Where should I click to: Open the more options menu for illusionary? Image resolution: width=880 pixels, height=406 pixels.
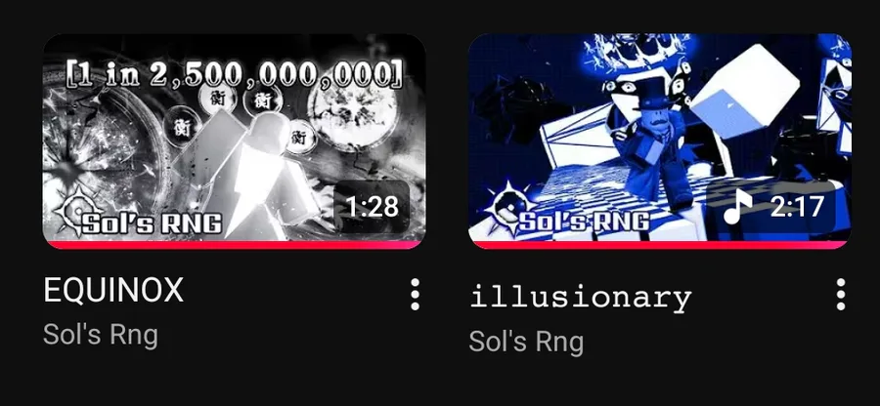point(840,294)
